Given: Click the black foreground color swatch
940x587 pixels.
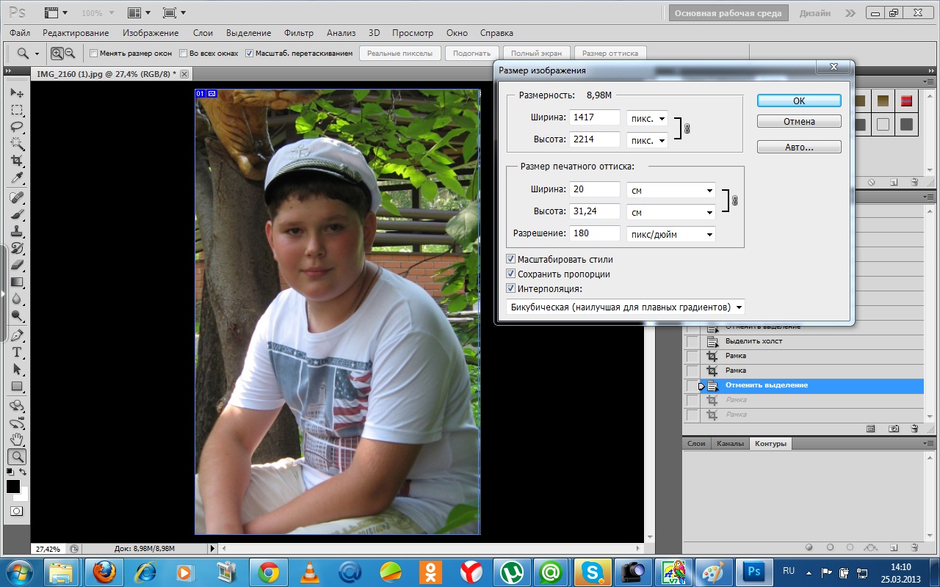Looking at the screenshot, I should click(x=13, y=486).
